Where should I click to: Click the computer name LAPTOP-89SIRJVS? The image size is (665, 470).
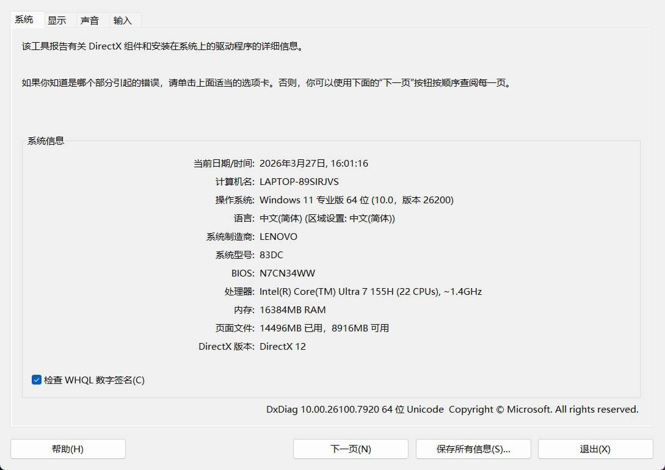click(299, 182)
